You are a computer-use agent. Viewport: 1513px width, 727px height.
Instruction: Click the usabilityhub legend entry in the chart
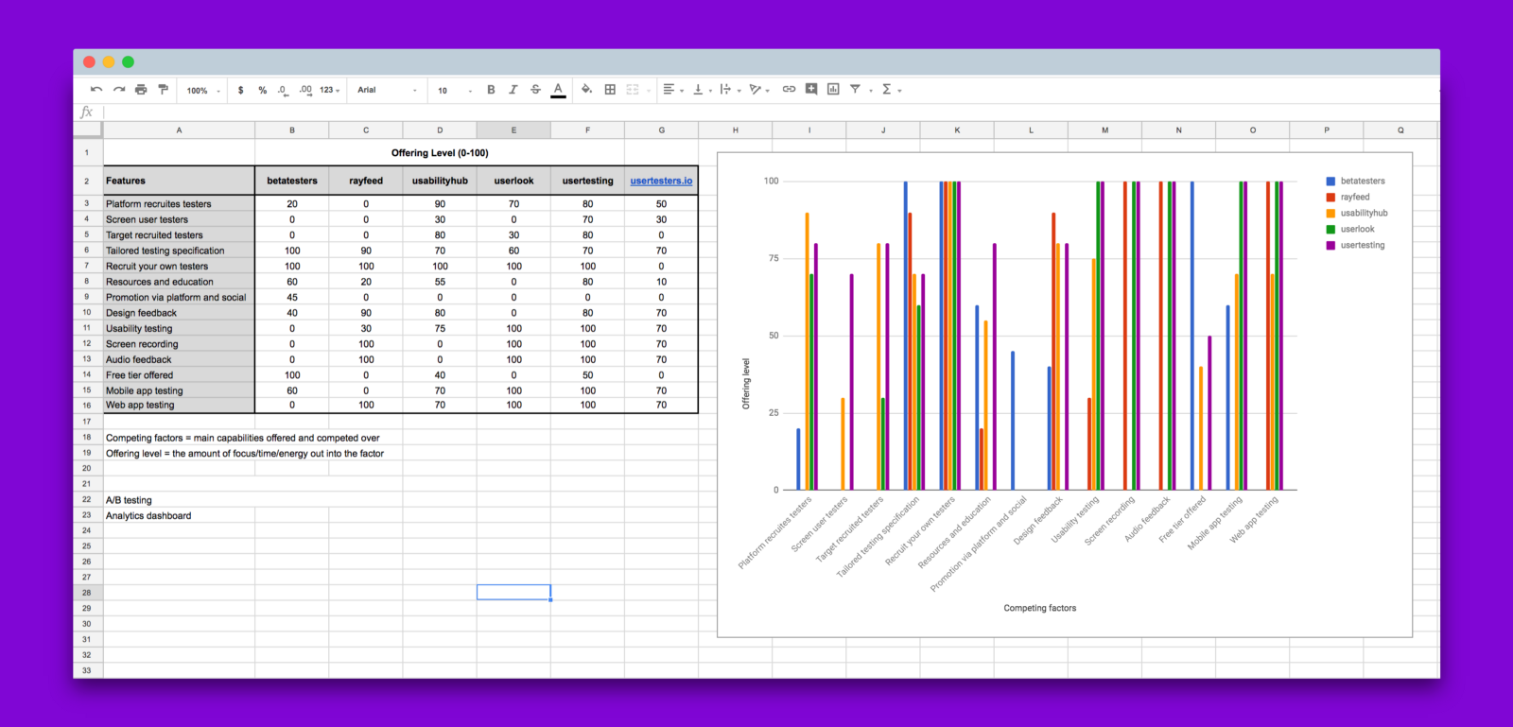tap(1357, 213)
